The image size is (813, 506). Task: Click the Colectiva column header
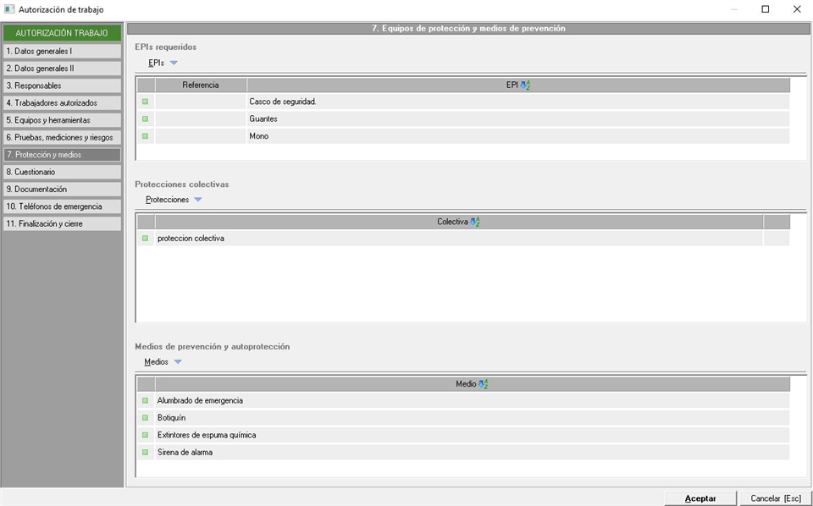click(x=459, y=223)
